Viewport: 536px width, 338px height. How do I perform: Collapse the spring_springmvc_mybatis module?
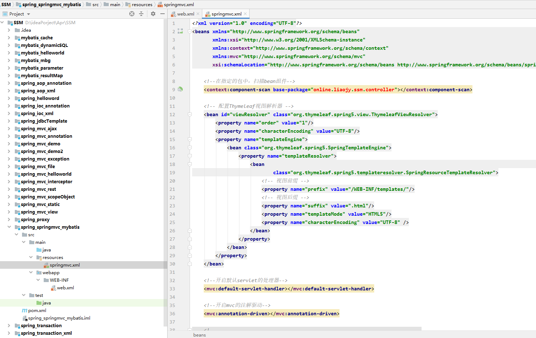click(x=9, y=227)
